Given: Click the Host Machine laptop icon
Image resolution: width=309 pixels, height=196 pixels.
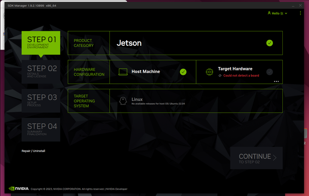Looking at the screenshot, I should pyautogui.click(x=123, y=72).
